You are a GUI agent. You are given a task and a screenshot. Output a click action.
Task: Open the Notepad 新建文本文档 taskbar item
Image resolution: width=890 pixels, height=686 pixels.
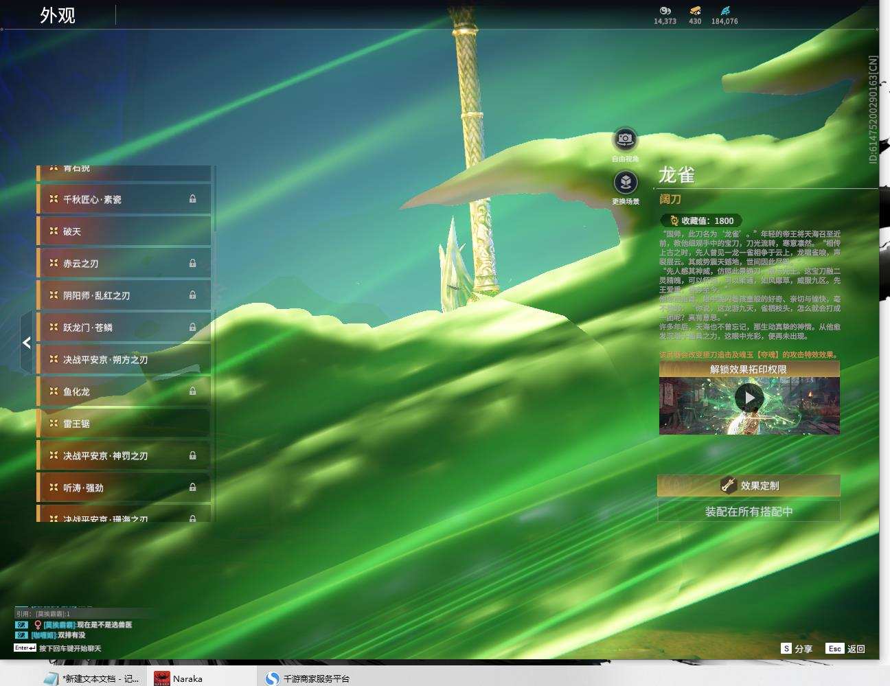pos(91,678)
